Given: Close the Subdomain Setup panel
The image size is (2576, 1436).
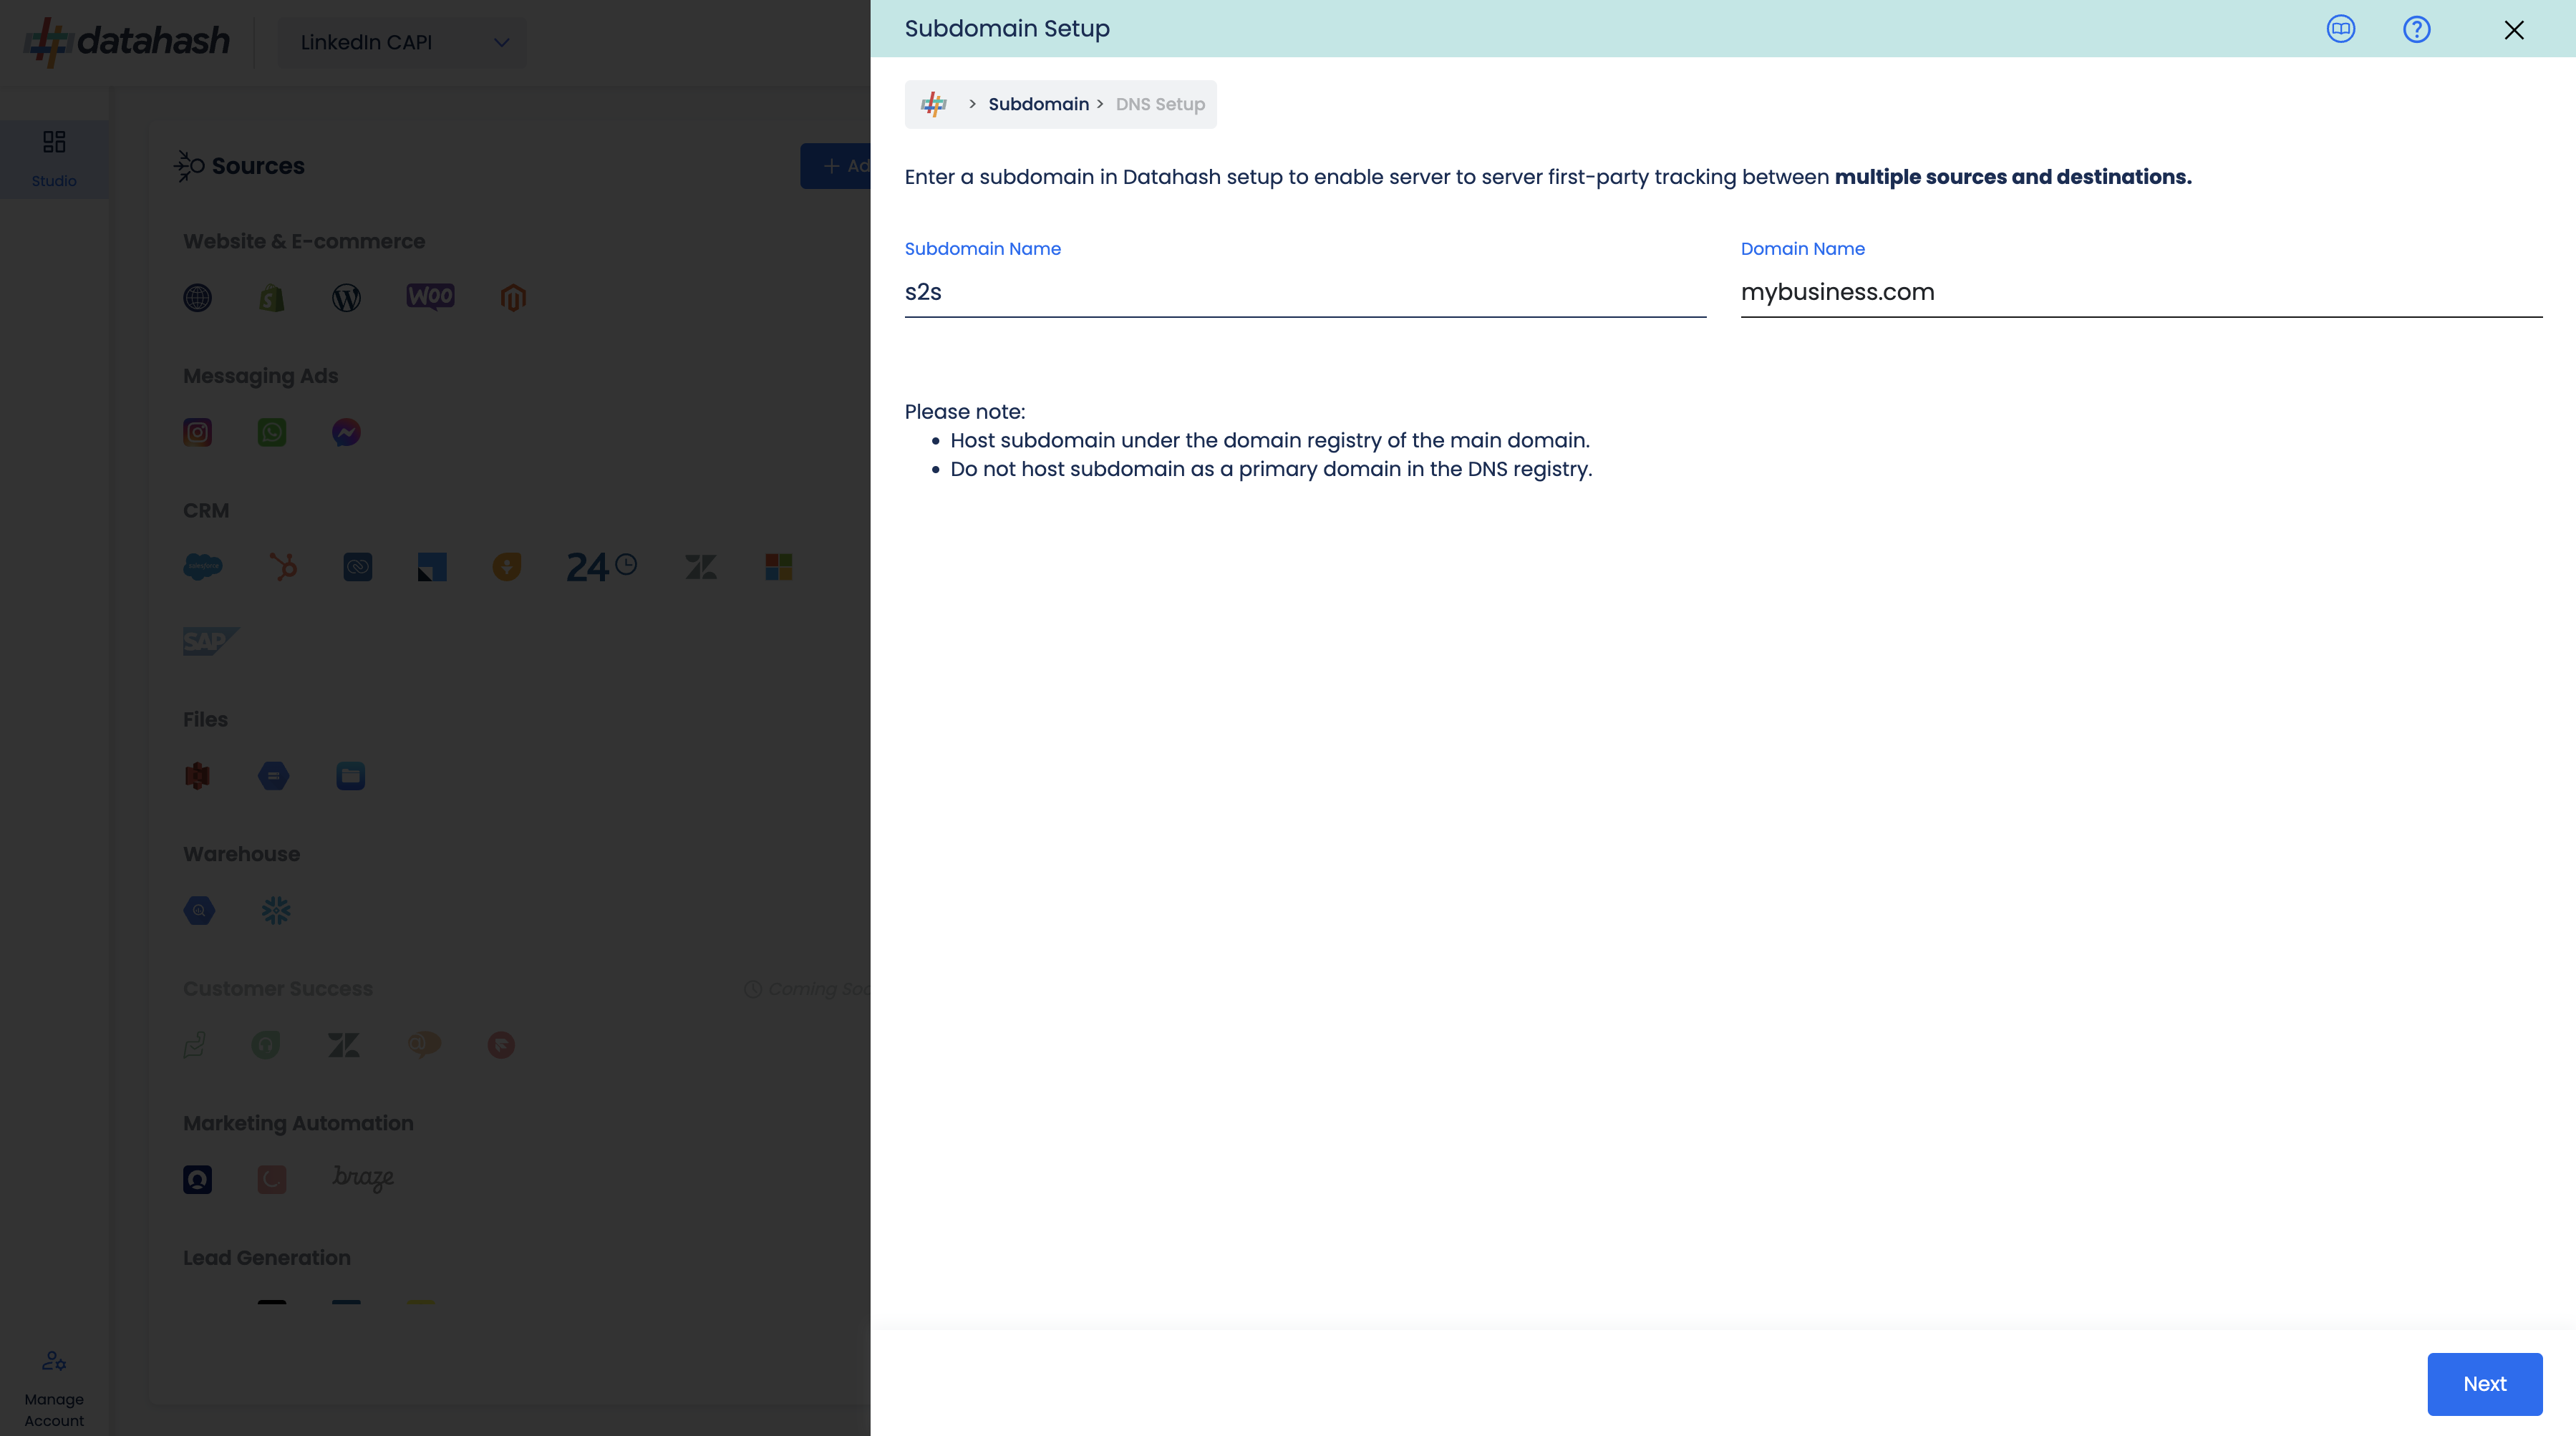Looking at the screenshot, I should click(x=2513, y=30).
